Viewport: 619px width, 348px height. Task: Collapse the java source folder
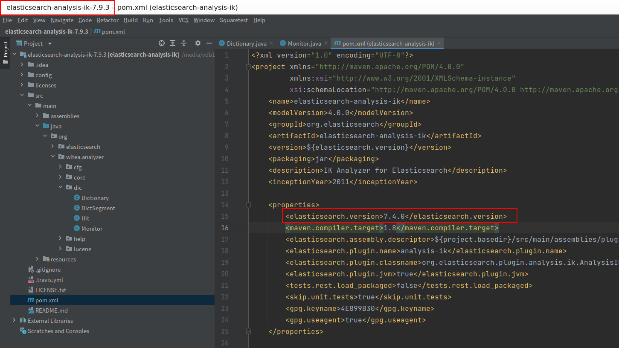point(38,126)
